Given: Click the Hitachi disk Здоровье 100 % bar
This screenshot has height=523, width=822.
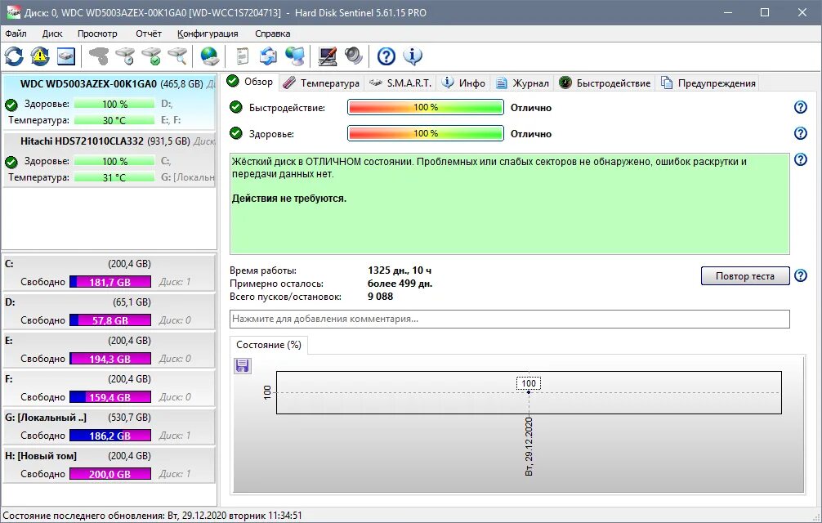Looking at the screenshot, I should click(x=114, y=161).
